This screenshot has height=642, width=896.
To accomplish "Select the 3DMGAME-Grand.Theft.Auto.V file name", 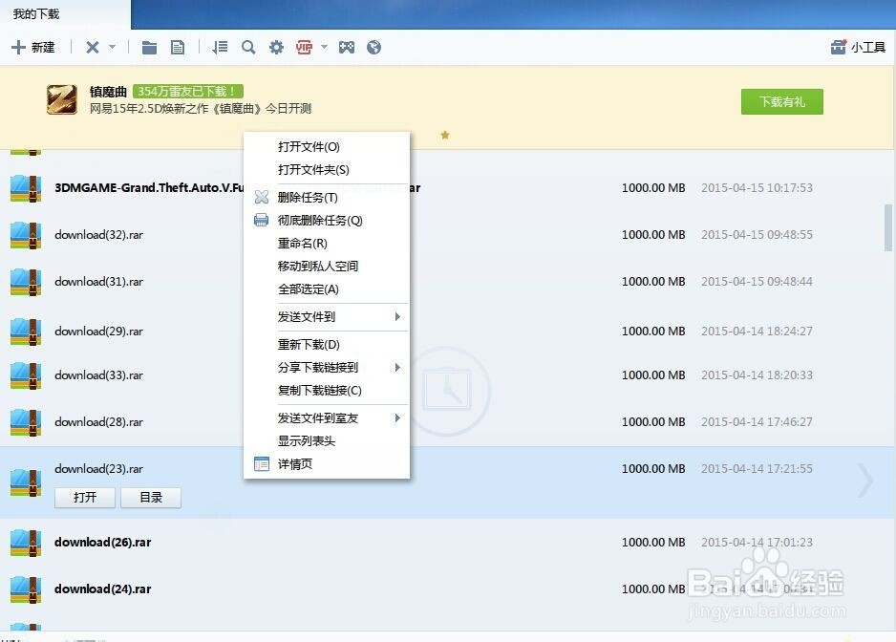I will click(x=149, y=188).
